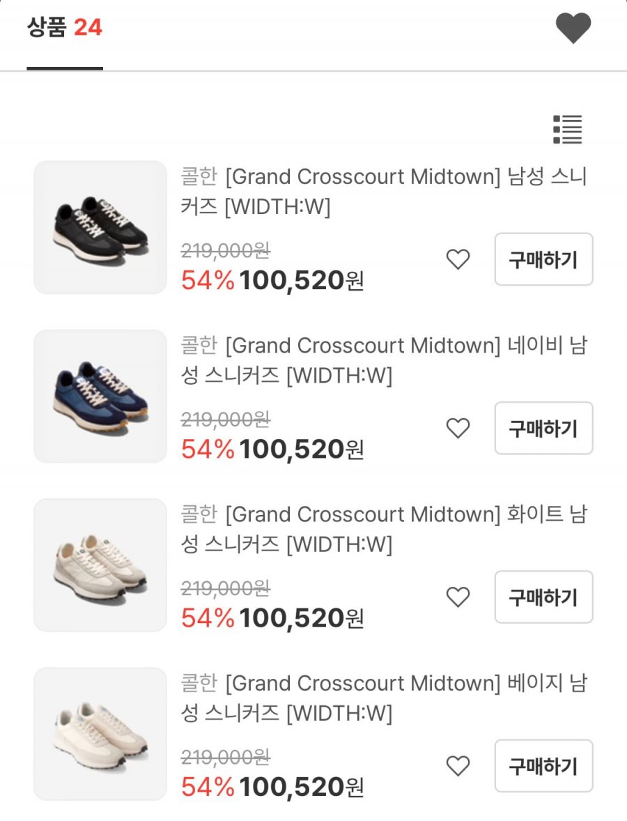627x821 pixels.
Task: Click the navy sneaker's 100,520원 price
Action: [302, 450]
